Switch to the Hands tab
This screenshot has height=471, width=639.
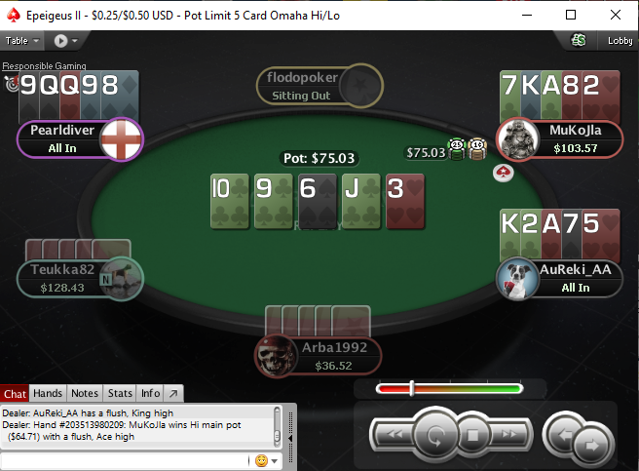[48, 393]
